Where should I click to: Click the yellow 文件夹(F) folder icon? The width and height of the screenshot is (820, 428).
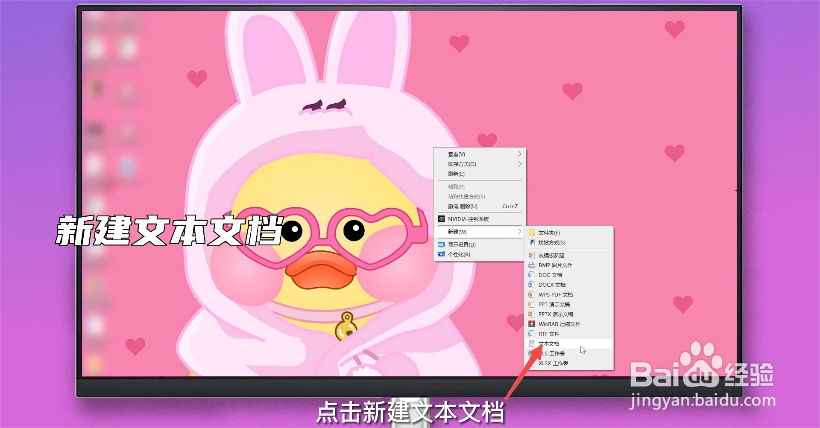coord(532,233)
